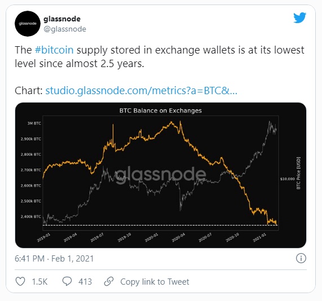
Task: Click the 3M BTC axis label
Action: [34, 123]
